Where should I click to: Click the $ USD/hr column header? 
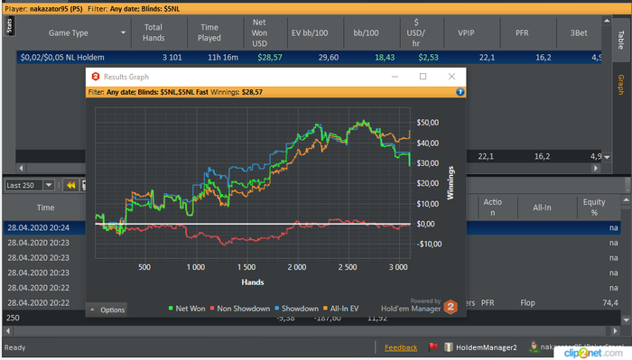click(x=416, y=33)
